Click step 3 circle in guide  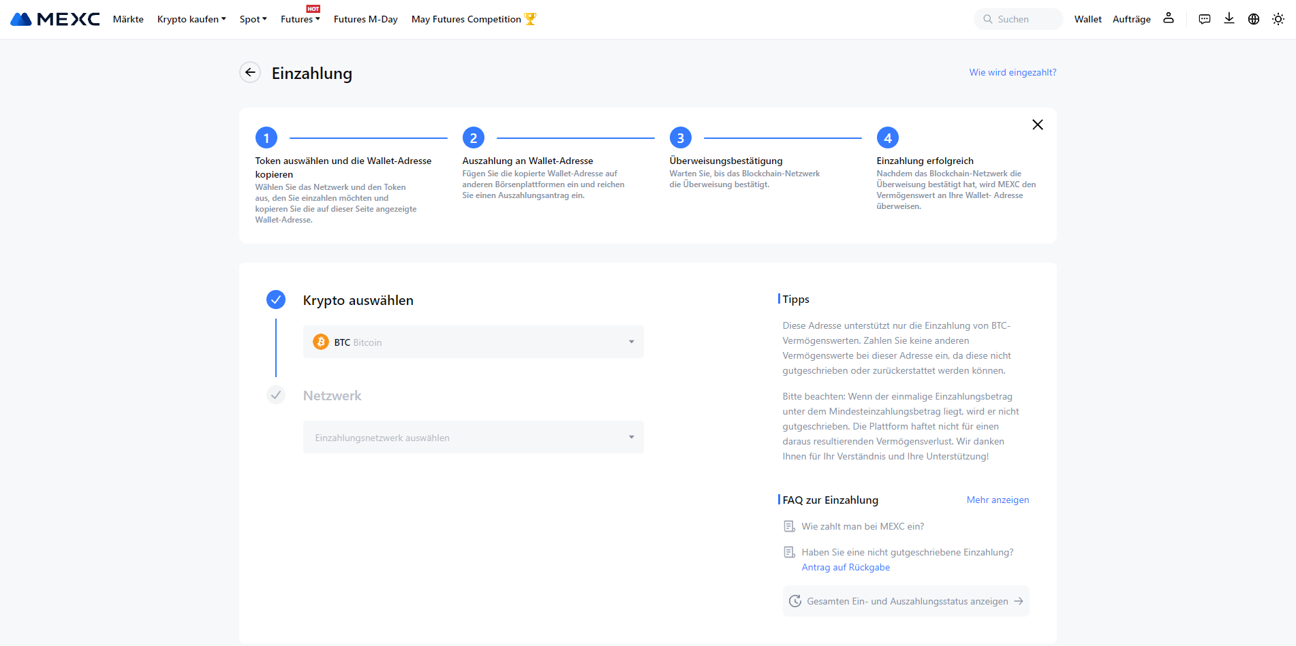click(681, 138)
